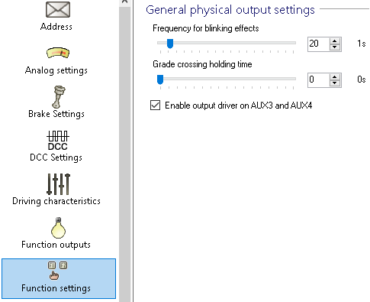Click the blinking frequency slider thumb
Viewport: 370px width, 302px height.
click(x=170, y=44)
